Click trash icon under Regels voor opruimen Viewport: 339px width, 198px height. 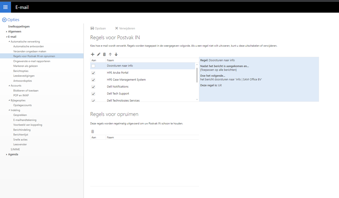93,132
